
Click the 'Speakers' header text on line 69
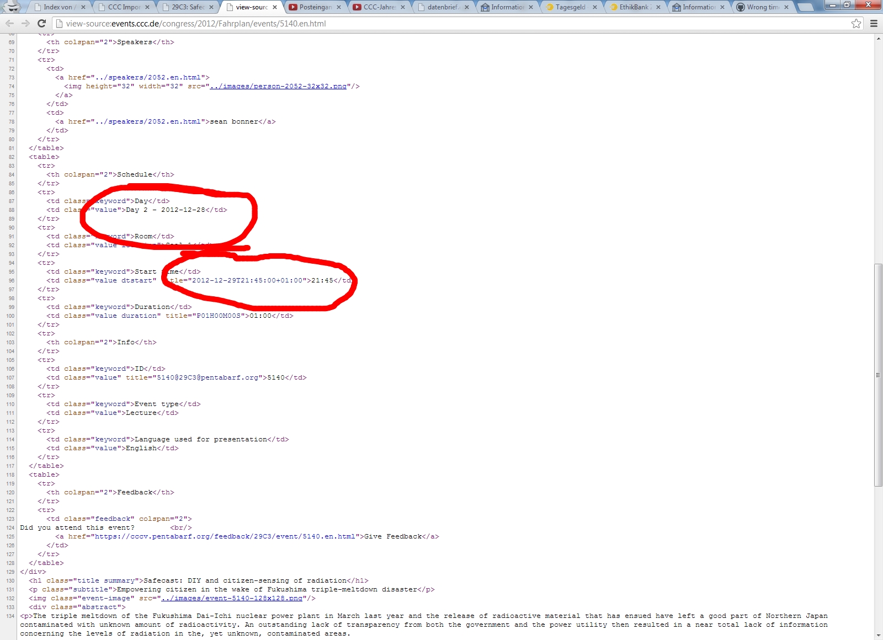point(135,42)
